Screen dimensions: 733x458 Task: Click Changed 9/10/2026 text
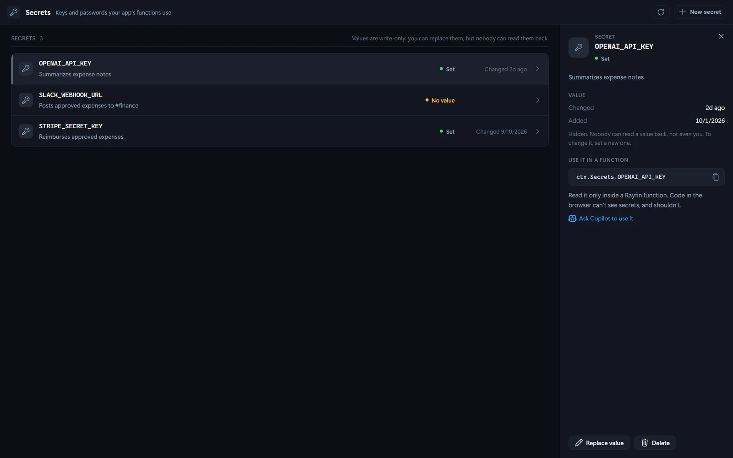(501, 131)
